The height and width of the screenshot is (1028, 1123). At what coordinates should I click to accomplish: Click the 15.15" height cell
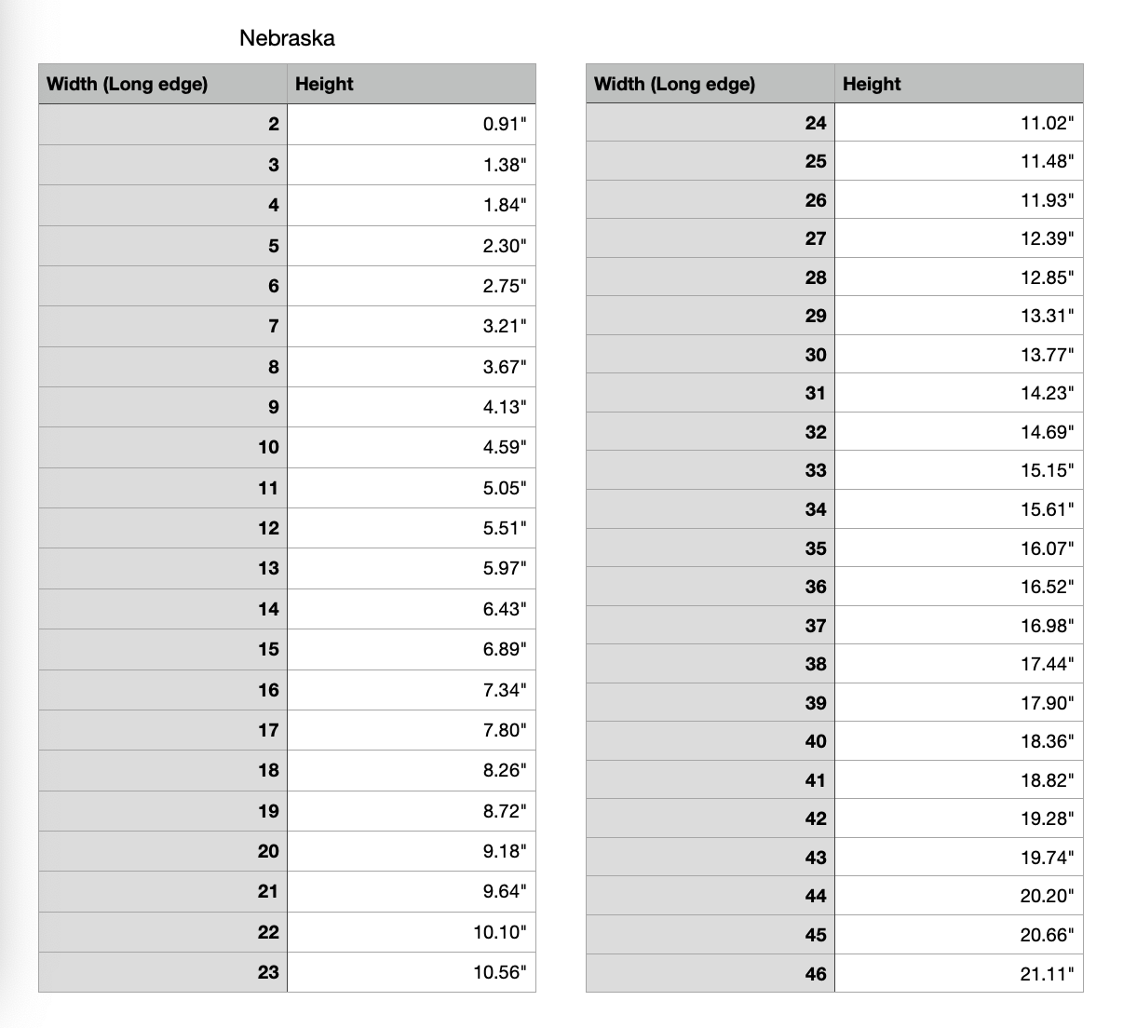tap(1047, 470)
